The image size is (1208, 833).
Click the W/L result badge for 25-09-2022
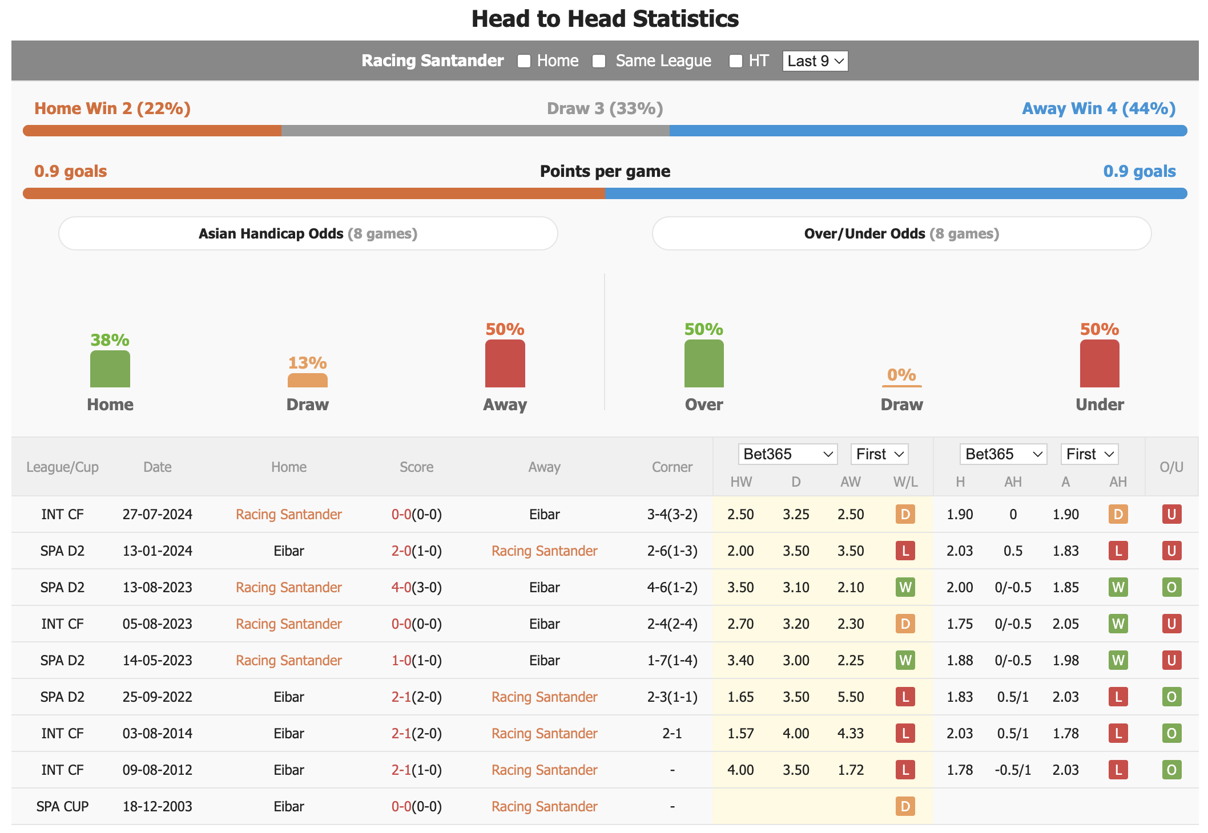point(905,697)
